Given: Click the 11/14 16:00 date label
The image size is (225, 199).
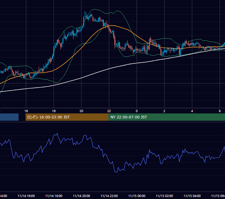Looking at the screenshot, I should 26,196.
